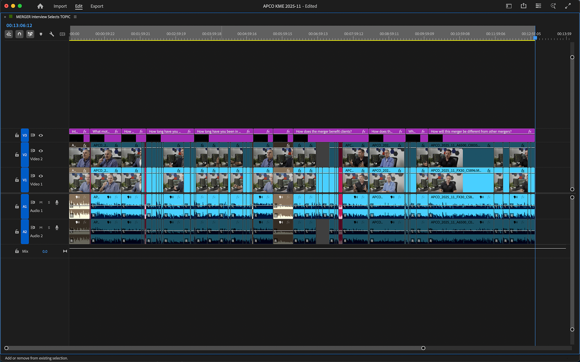Toggle source patching on the V3 track header
Screen dimensions: 580x362
[33, 135]
